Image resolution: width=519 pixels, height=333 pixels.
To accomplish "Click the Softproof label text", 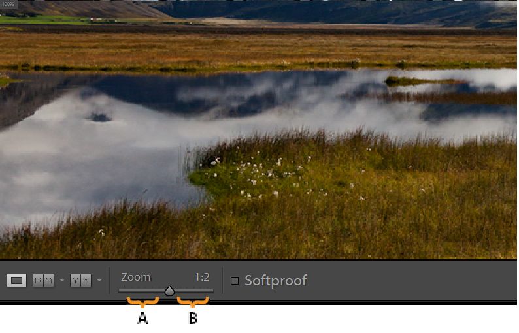I will pyautogui.click(x=276, y=280).
